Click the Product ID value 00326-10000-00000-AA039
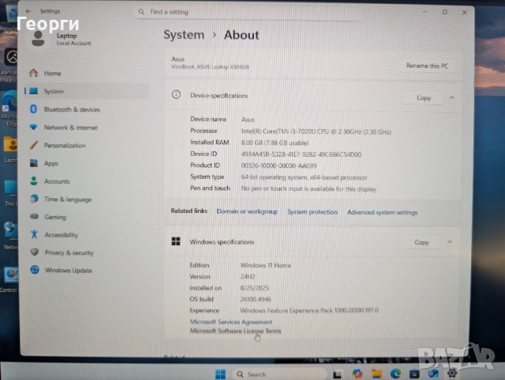This screenshot has height=380, width=505. point(279,165)
